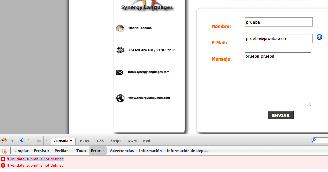Click the blue info icon beside E-Mail
The height and width of the screenshot is (172, 328).
(x=319, y=37)
